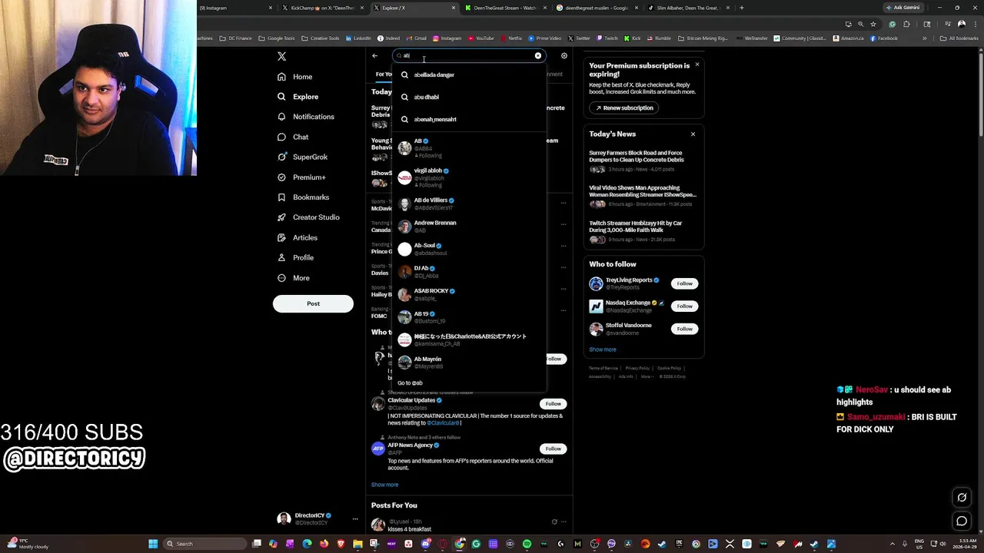
Task: Focus the X search input field
Action: click(x=468, y=55)
